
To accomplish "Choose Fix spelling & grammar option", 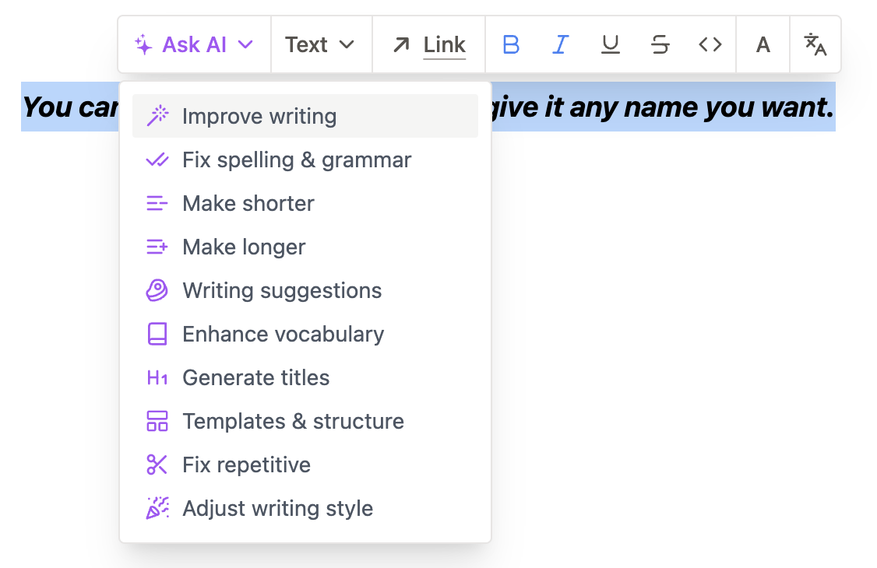I will (x=297, y=160).
